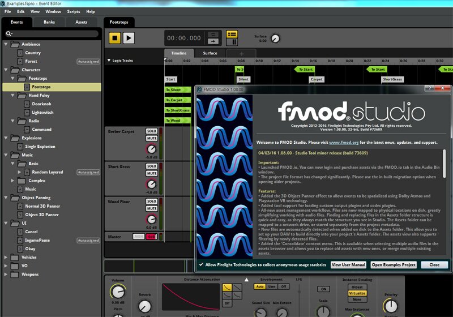Viewport: 453px width, 317px height.
Task: Uncheck anonymous usage statistics checkbox
Action: click(201, 264)
